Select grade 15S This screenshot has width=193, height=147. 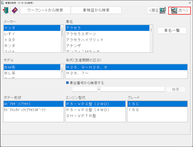coord(157,110)
